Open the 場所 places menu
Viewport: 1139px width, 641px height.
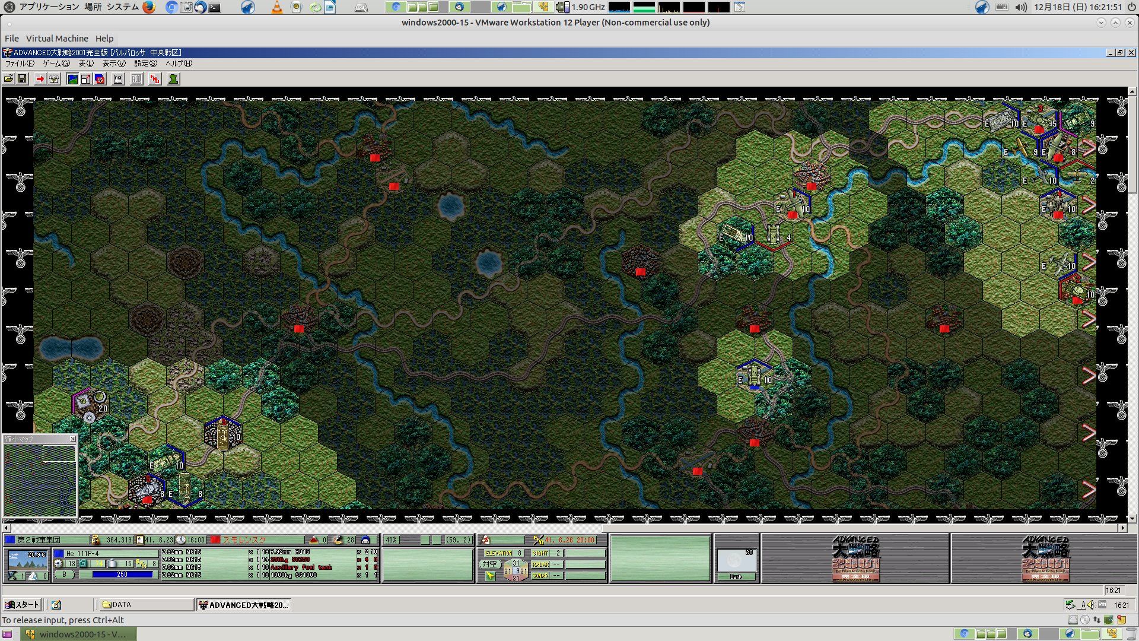coord(93,7)
